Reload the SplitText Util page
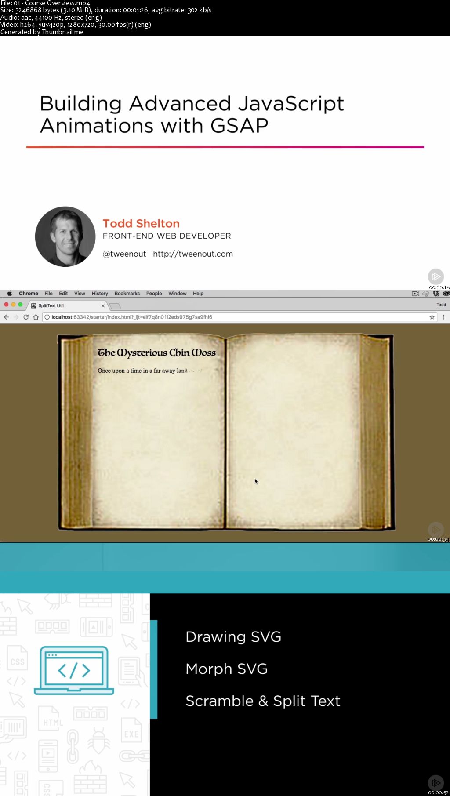The image size is (450, 796). (x=26, y=317)
